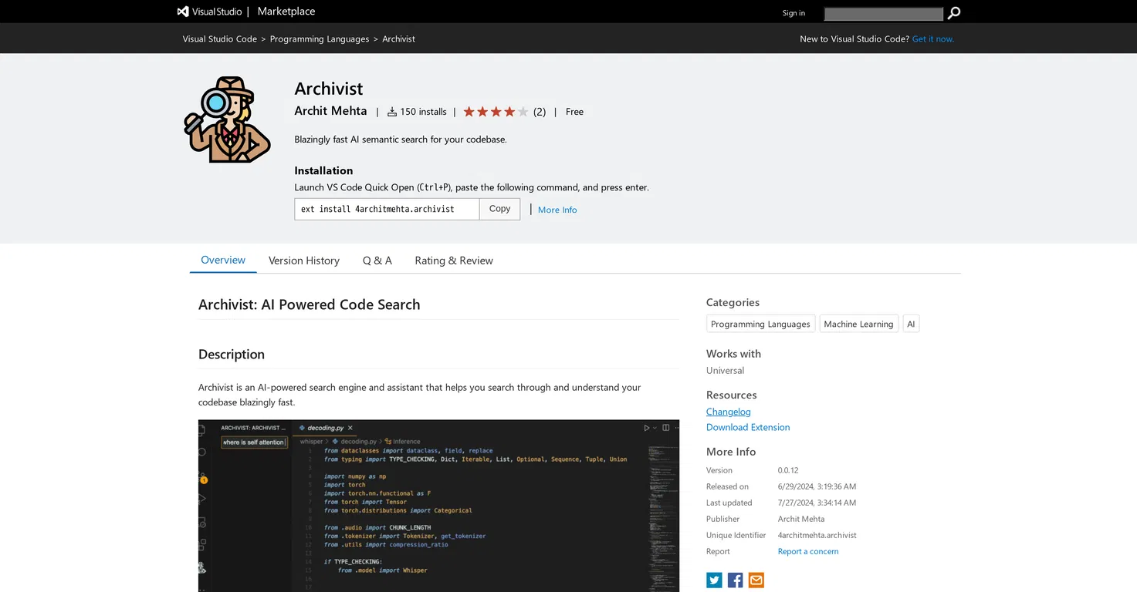Click the review count (2)
Image resolution: width=1137 pixels, height=592 pixels.
pyautogui.click(x=540, y=112)
